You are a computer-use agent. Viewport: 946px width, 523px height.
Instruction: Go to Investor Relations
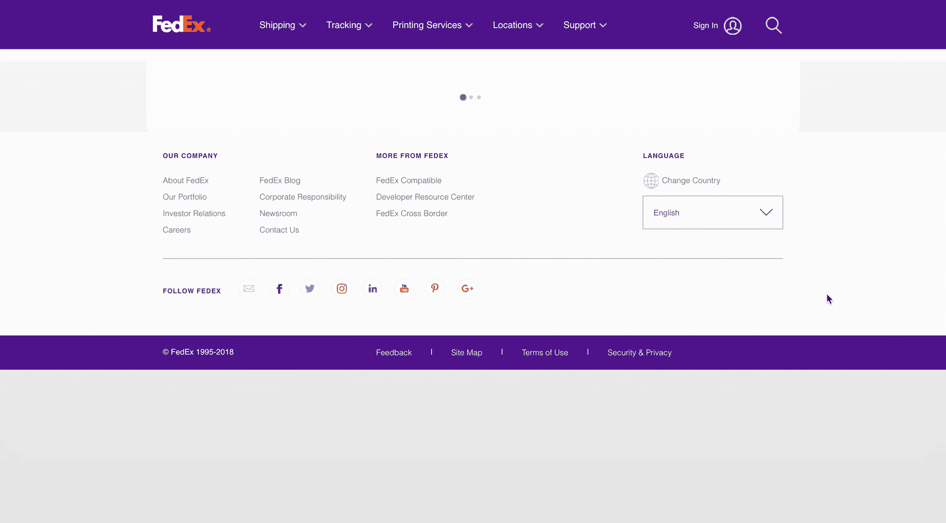(194, 213)
